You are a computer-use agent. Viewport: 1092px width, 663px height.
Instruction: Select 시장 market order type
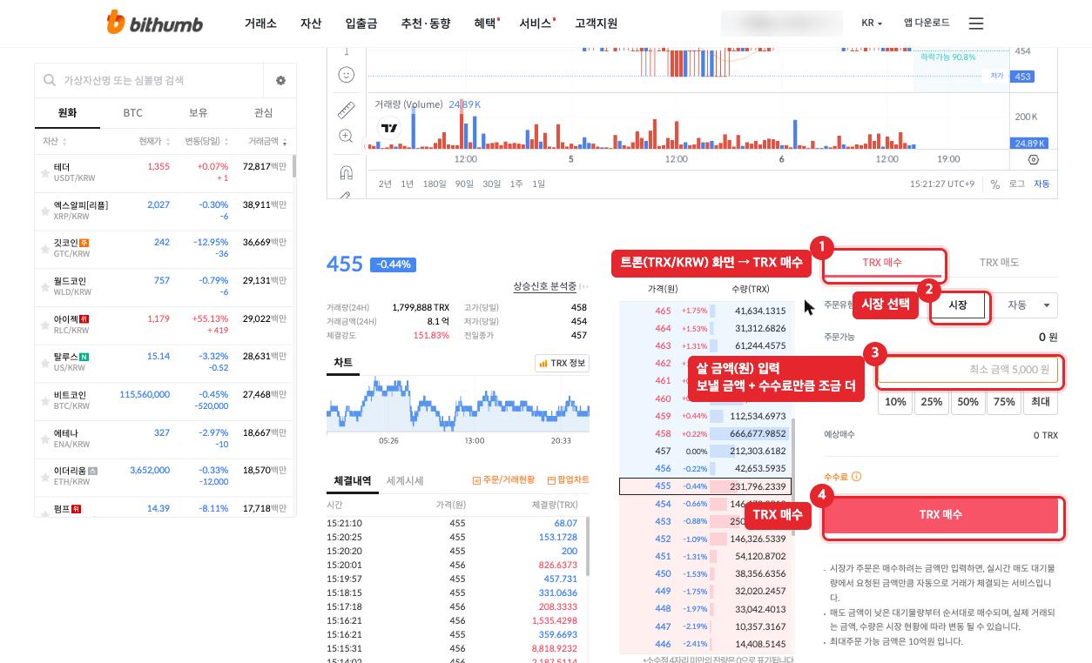[x=957, y=305]
